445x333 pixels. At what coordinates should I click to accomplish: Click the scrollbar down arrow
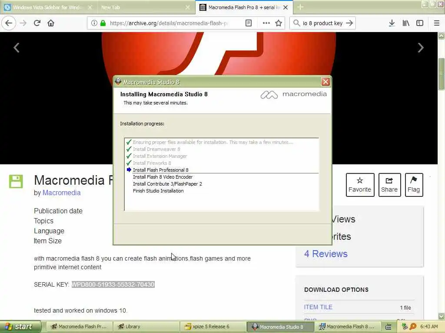(x=442, y=316)
